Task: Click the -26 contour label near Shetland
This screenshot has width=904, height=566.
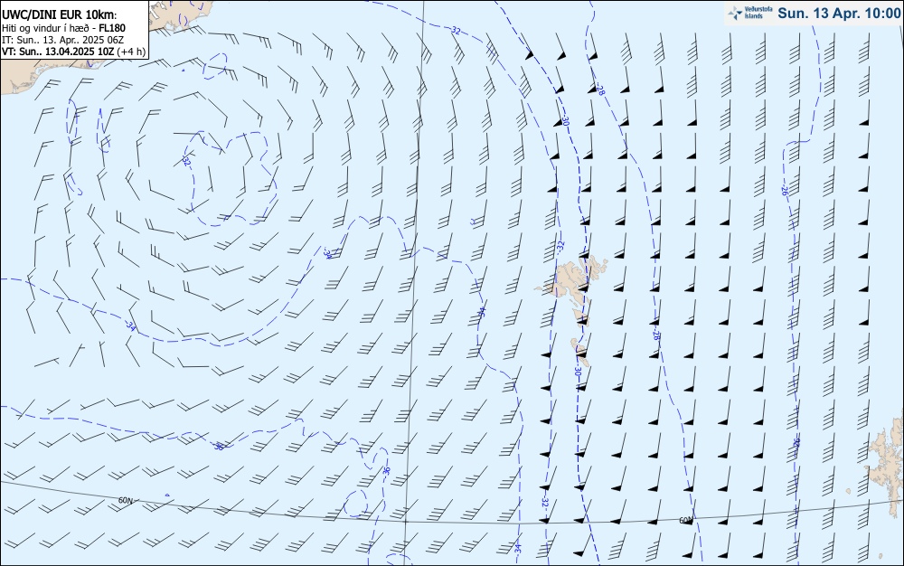Action: tap(796, 443)
